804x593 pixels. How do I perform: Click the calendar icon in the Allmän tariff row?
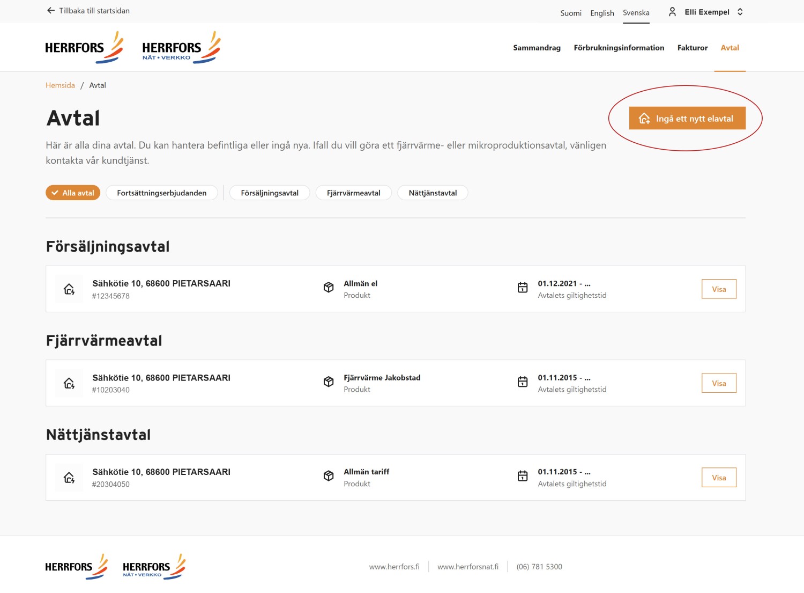point(523,476)
